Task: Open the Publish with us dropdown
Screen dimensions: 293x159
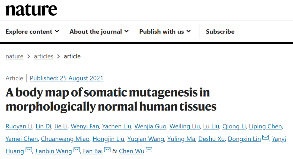Action: tap(165, 31)
